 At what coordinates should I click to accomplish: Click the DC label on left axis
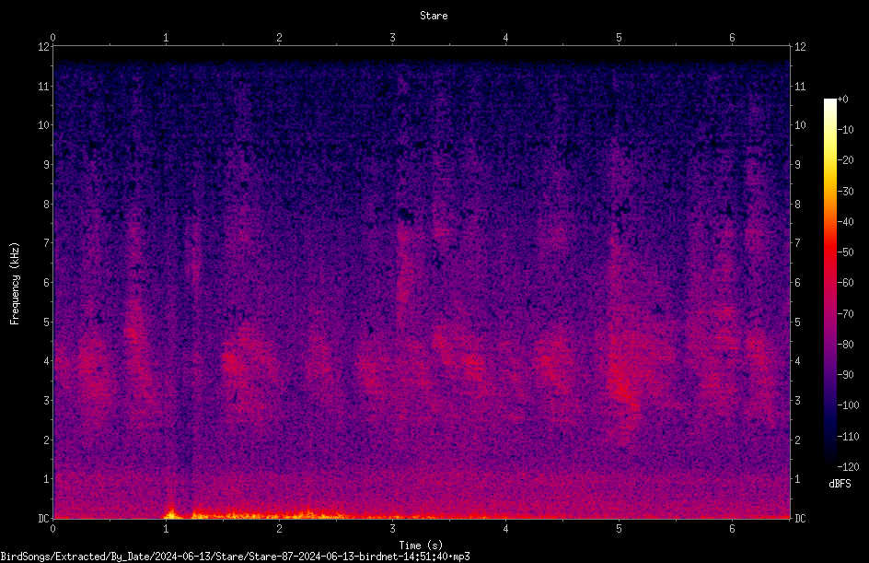tap(43, 518)
